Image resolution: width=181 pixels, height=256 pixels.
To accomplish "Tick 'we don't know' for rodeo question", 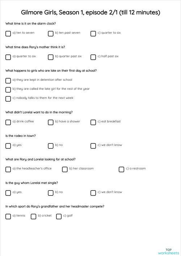I will (x=93, y=146).
